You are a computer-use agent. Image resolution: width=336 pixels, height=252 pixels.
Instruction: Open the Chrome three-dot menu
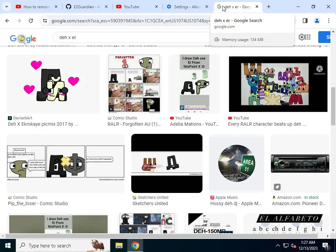pos(329,21)
